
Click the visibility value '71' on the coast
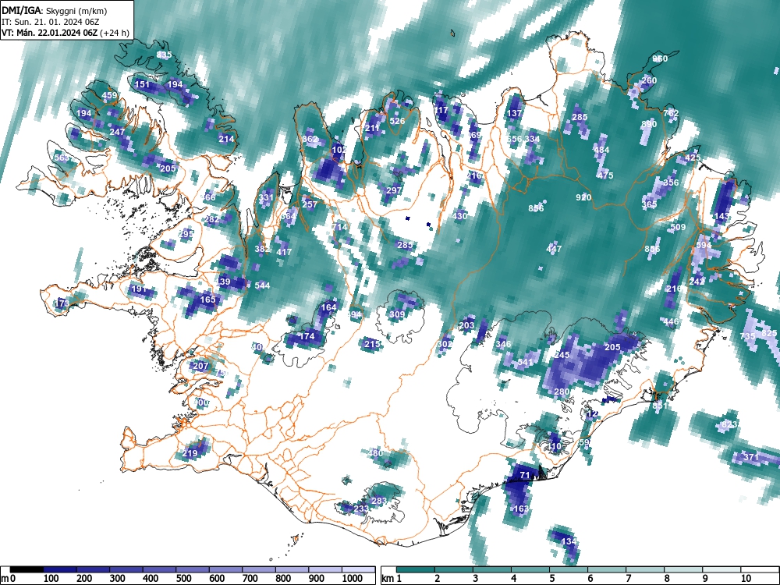(525, 475)
